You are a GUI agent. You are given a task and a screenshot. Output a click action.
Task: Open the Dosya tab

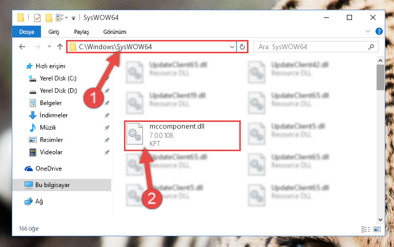click(27, 32)
